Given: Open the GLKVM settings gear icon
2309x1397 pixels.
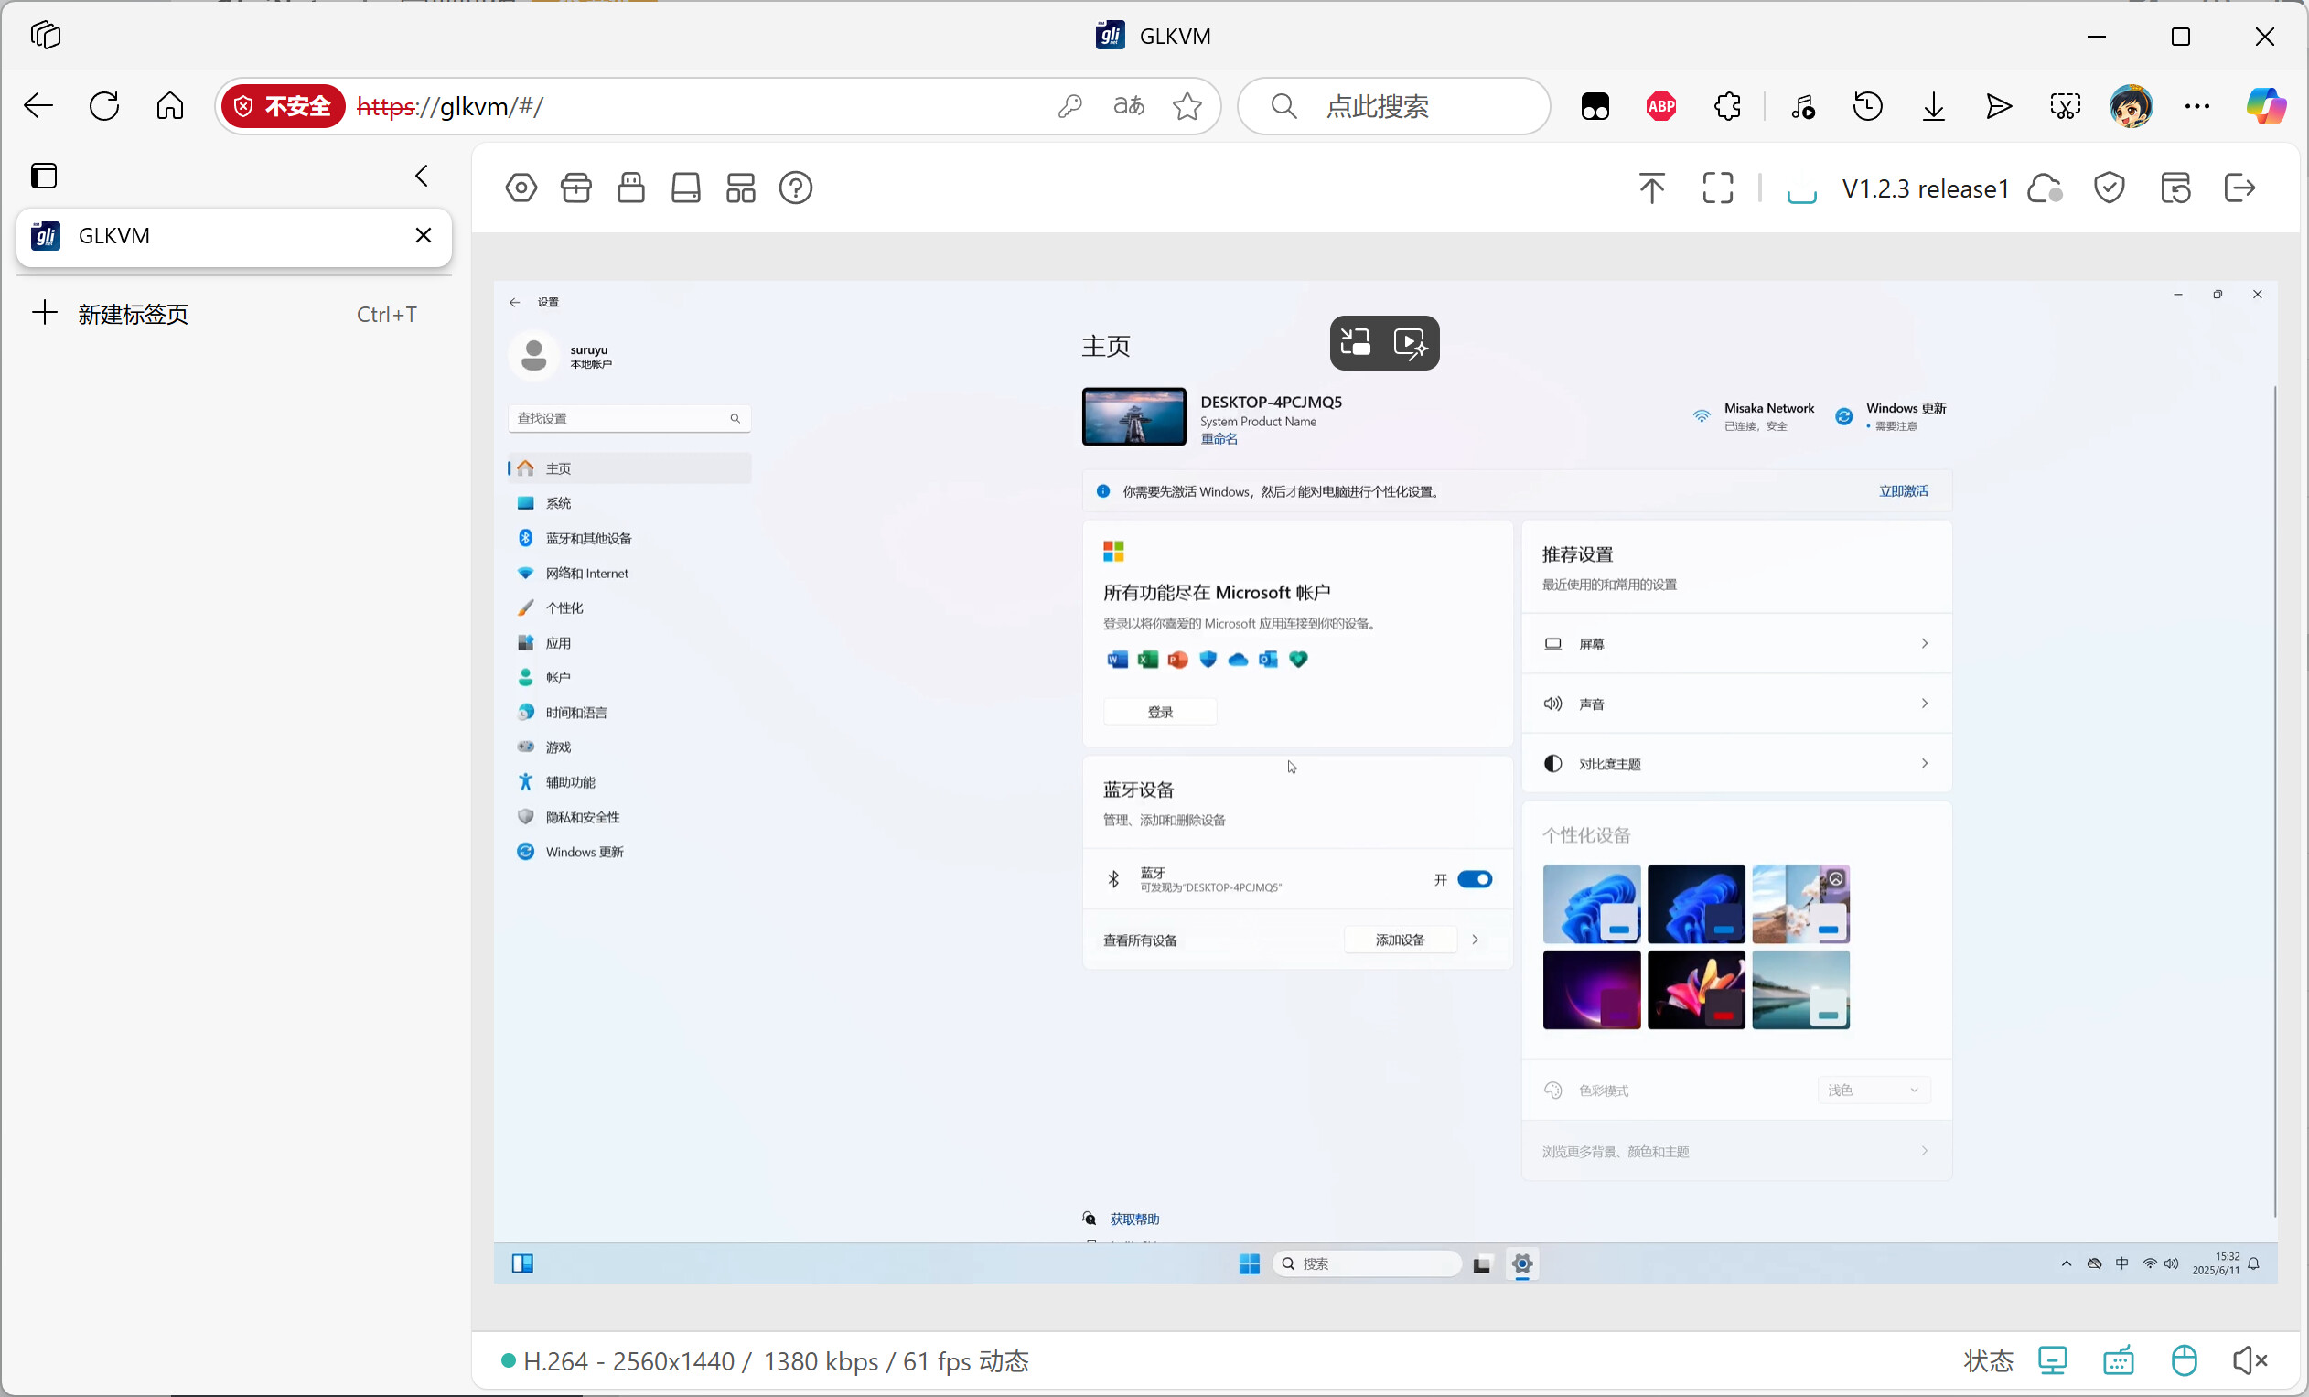Looking at the screenshot, I should 521,188.
